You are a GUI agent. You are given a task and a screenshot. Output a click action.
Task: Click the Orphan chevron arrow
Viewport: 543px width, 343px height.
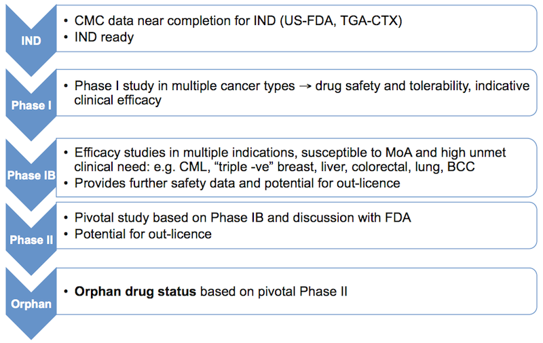click(x=31, y=304)
